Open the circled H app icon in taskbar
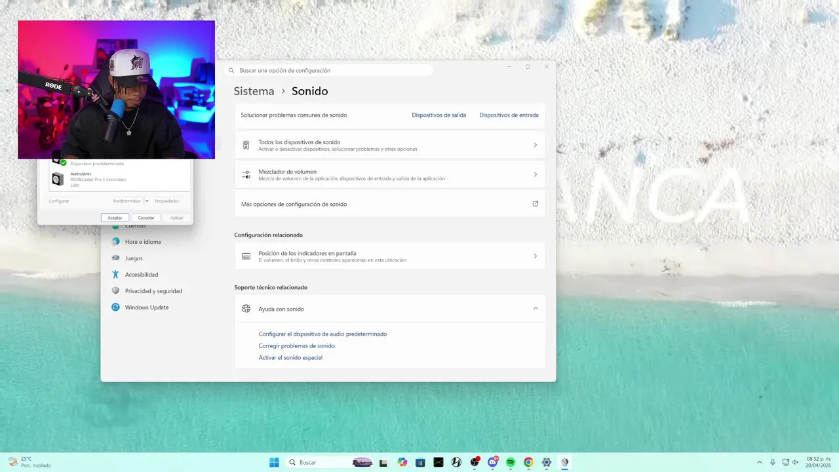This screenshot has height=472, width=839. [457, 462]
